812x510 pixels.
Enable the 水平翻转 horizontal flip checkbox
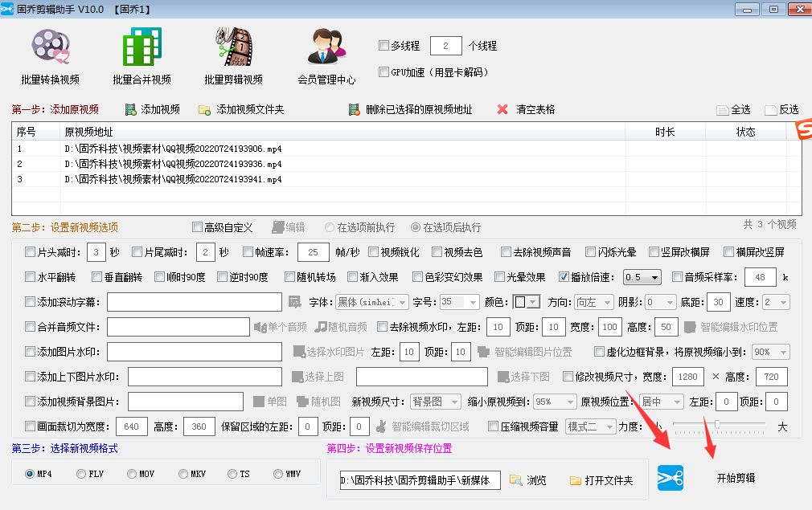click(x=30, y=275)
